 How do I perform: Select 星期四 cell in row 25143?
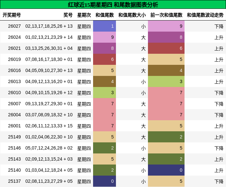pos(84,159)
